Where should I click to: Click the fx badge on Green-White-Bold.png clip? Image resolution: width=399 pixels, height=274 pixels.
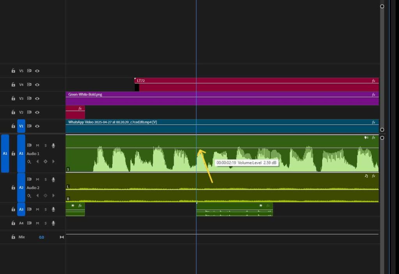pyautogui.click(x=373, y=94)
